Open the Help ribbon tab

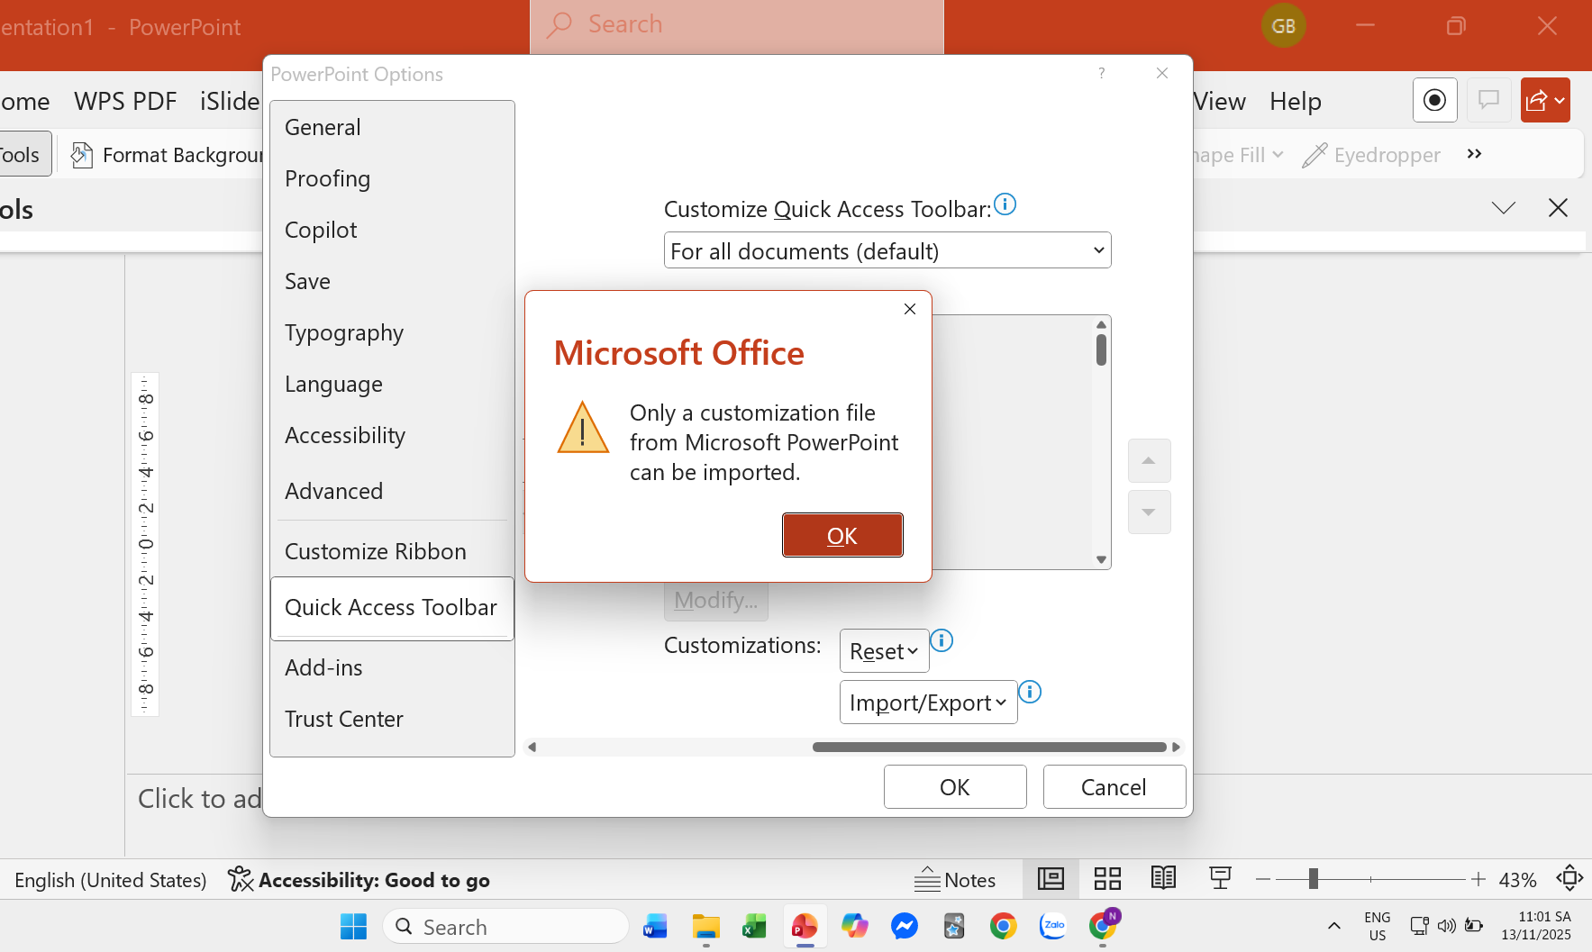1296,101
